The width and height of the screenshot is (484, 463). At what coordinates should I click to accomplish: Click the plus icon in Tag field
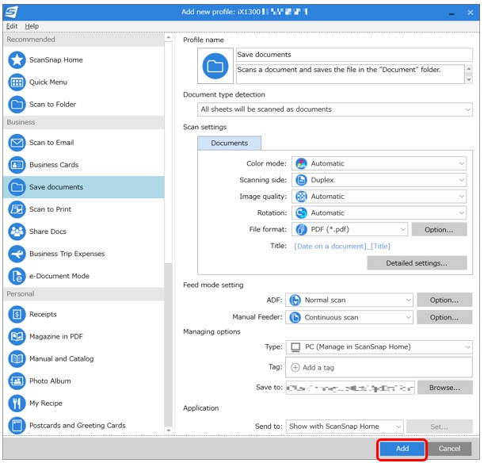coord(295,368)
